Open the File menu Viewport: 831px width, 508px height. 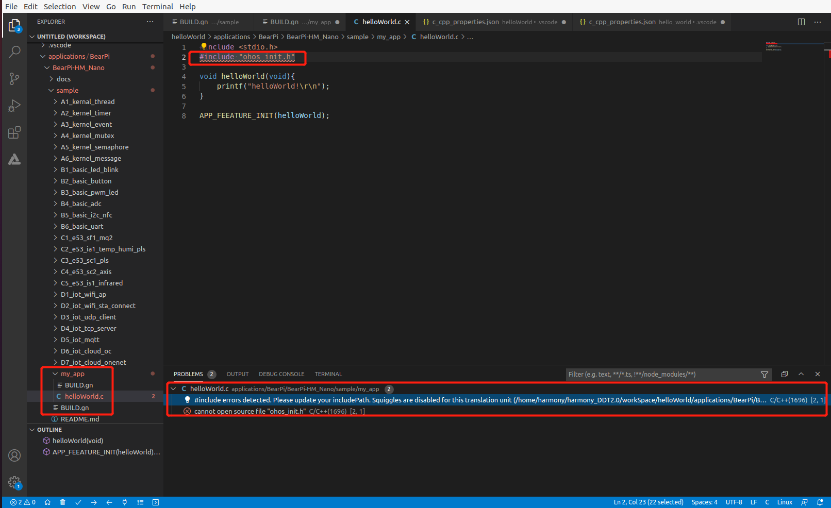(x=11, y=7)
